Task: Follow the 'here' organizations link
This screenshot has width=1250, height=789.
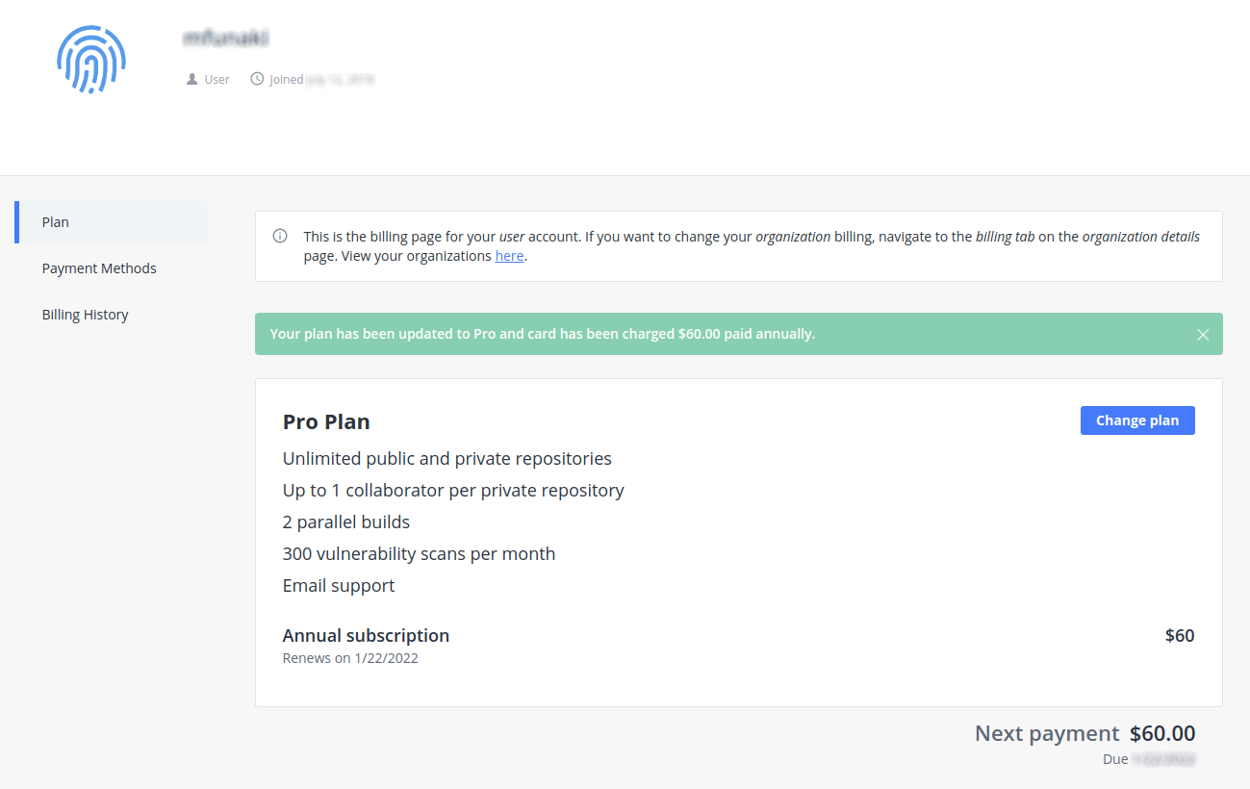Action: [509, 256]
